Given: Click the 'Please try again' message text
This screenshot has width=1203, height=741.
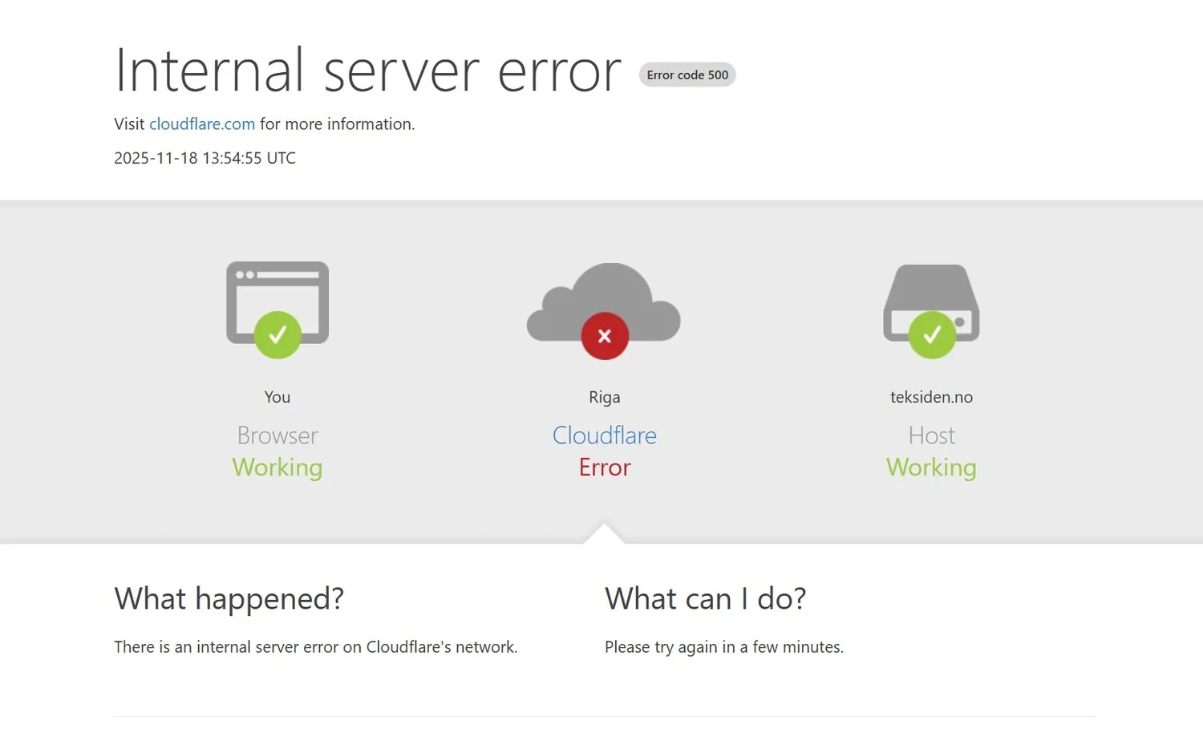Looking at the screenshot, I should coord(723,647).
